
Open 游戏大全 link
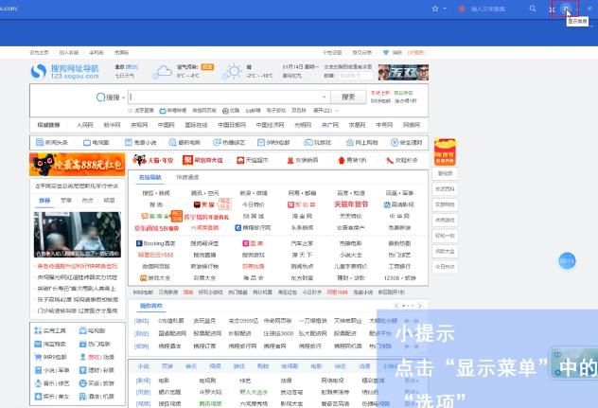(155, 278)
